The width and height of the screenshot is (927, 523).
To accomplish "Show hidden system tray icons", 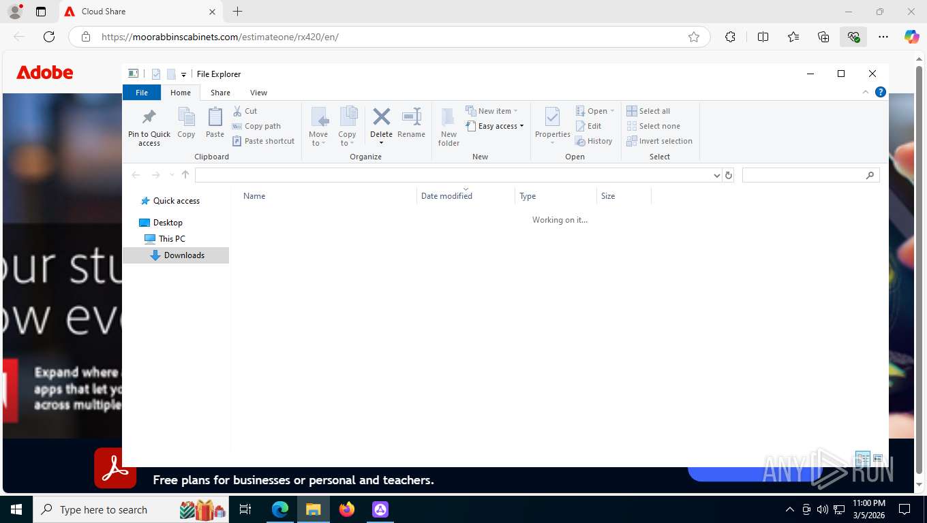I will click(789, 509).
